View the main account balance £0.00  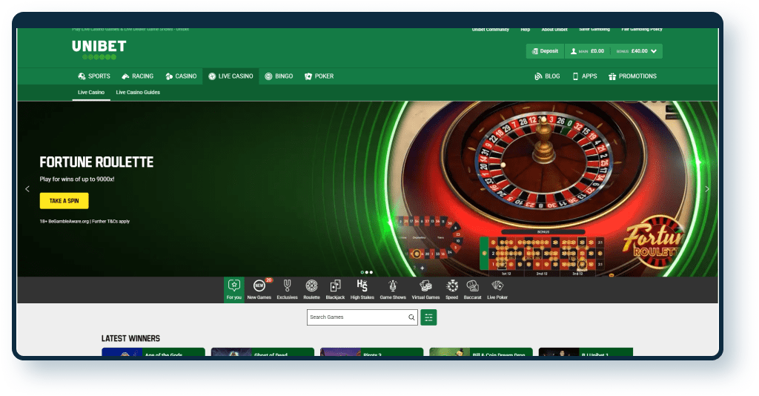tap(587, 51)
